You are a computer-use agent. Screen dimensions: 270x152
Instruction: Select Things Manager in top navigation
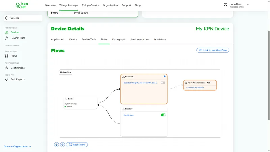(x=69, y=5)
